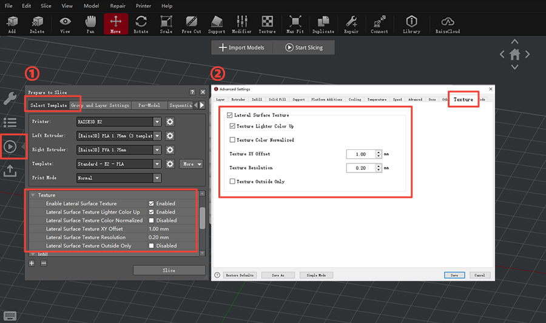Screen dimensions: 546x323
Task: Toggle Texture Color Normalized in Advanced Settings
Action: [x=232, y=140]
